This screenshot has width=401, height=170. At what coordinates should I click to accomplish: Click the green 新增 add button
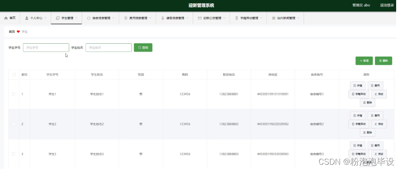(364, 60)
